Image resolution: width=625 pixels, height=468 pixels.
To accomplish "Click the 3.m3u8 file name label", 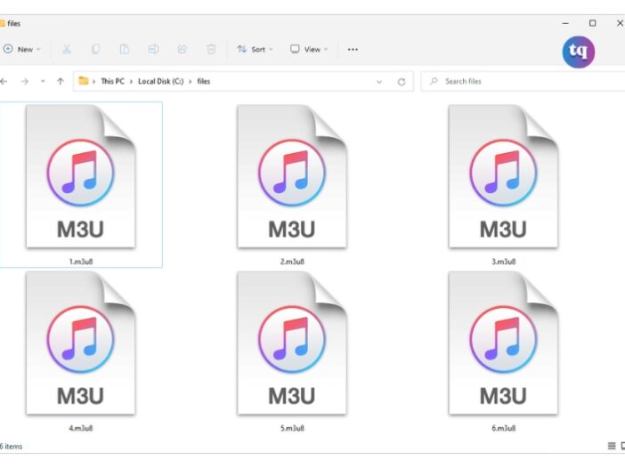I will click(503, 262).
